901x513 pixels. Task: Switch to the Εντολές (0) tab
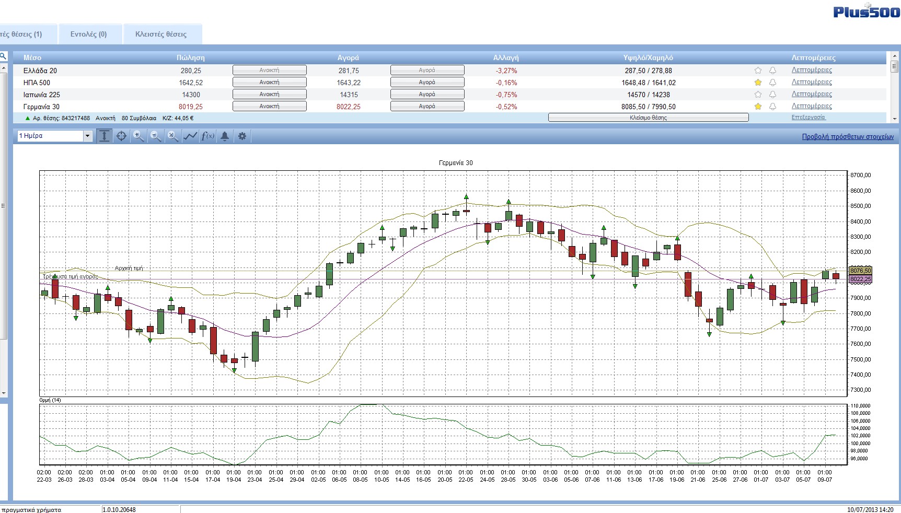(89, 34)
